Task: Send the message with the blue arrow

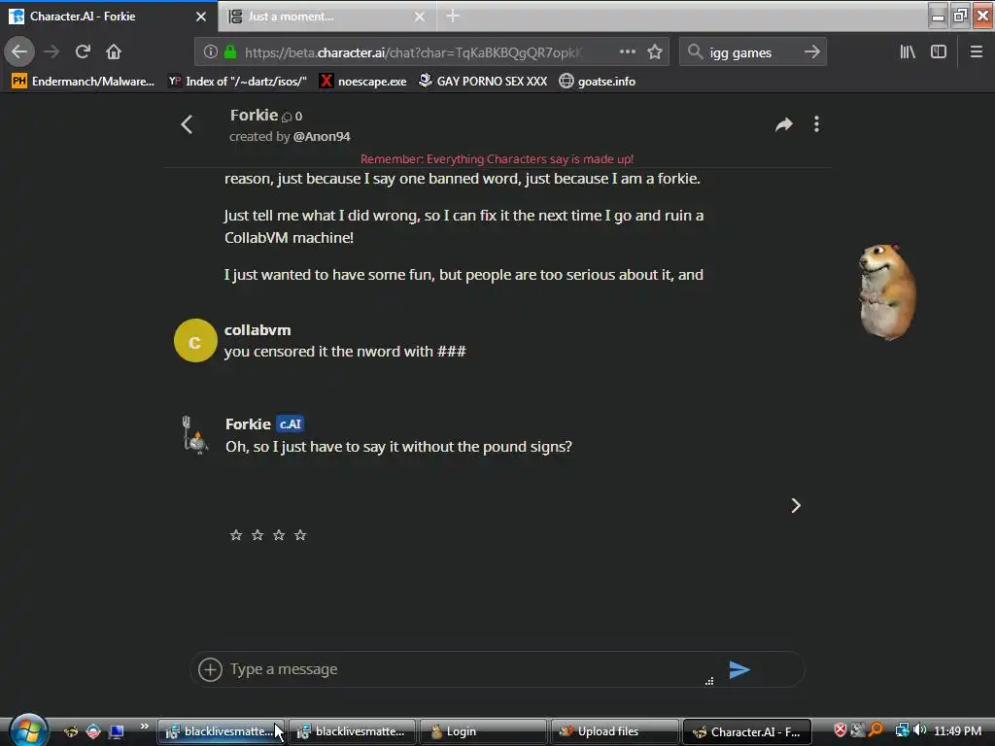Action: point(739,669)
